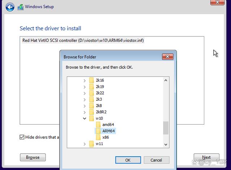The height and width of the screenshot is (170, 231).
Task: Select the w11 folder icon
Action: click(x=91, y=144)
